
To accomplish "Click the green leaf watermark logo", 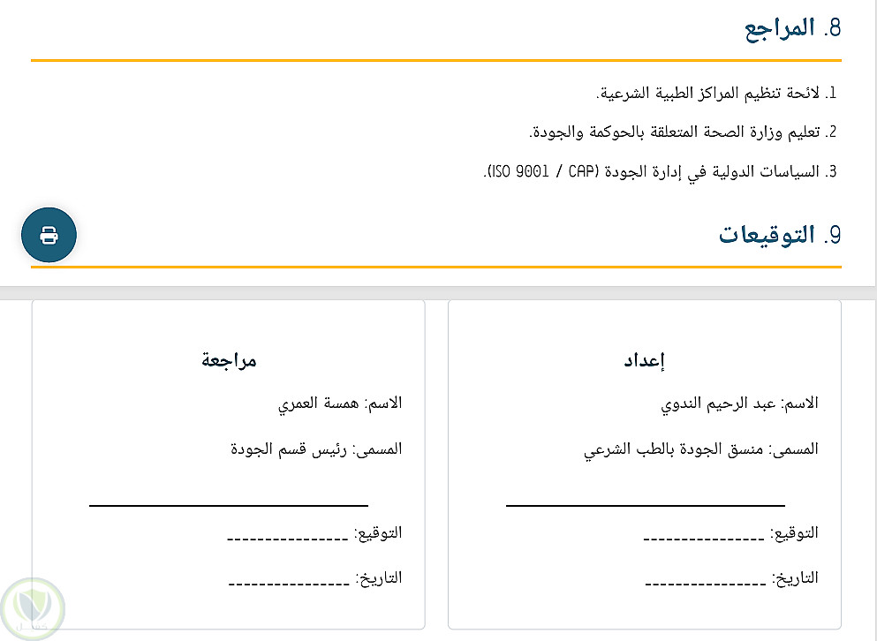I will (x=34, y=606).
